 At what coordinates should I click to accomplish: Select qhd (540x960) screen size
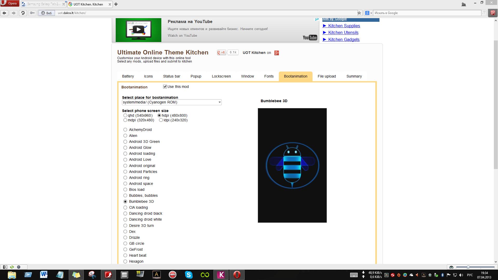[125, 115]
